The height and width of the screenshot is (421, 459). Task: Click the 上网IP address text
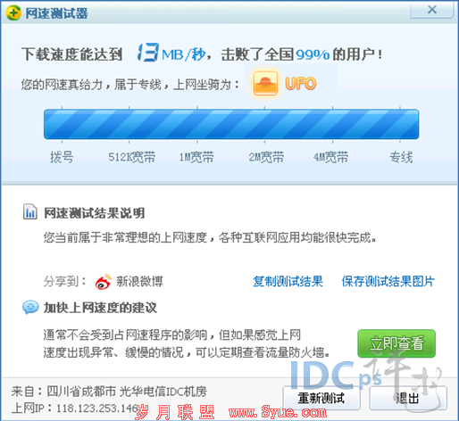click(74, 409)
